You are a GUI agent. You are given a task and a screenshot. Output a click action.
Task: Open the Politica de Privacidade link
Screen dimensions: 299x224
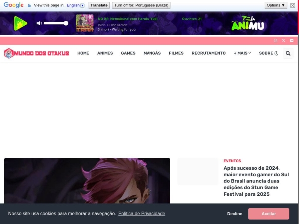[x=142, y=214]
